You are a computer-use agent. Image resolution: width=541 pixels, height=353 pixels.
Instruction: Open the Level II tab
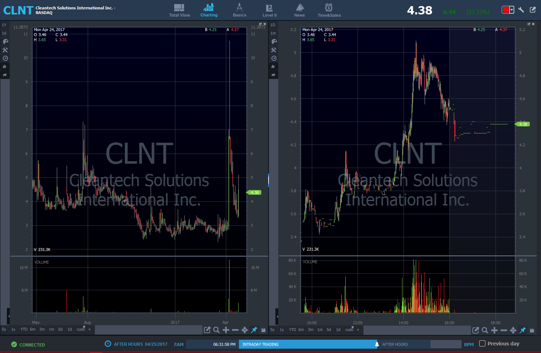click(270, 10)
